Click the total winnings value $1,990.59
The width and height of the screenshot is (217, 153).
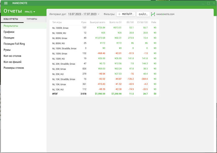[100, 94]
